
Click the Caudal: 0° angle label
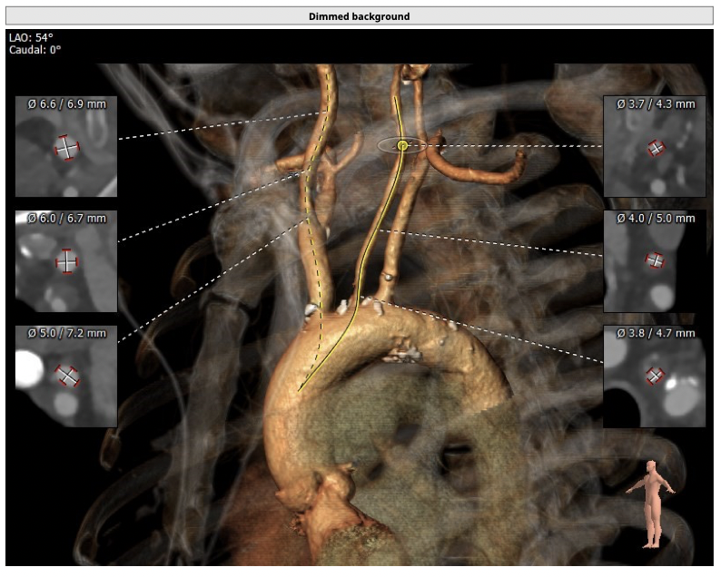(x=35, y=50)
